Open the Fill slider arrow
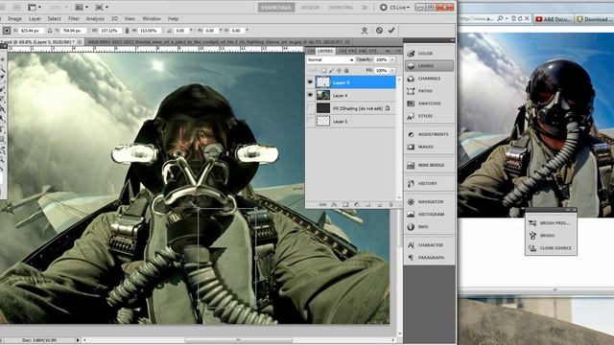Screen dimensions: 614x345 [392, 70]
